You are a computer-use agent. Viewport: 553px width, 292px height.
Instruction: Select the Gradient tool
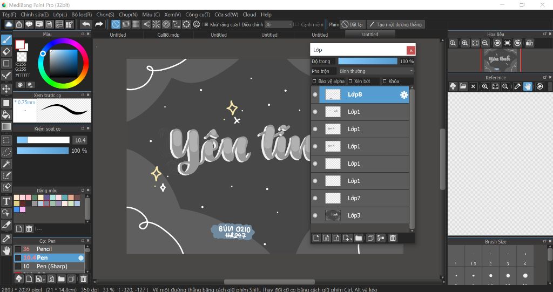tap(6, 126)
